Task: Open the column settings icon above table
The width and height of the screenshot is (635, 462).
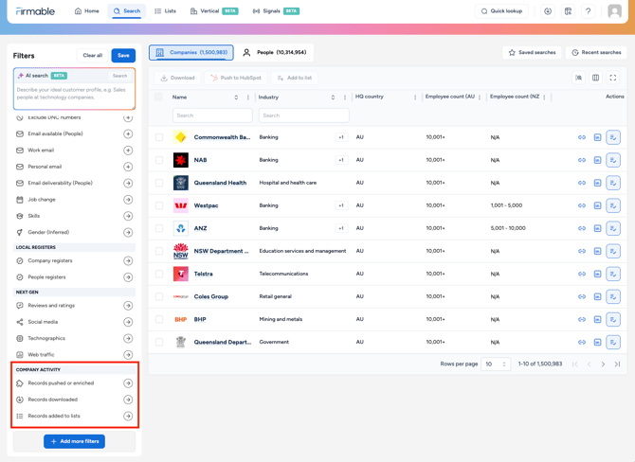Action: 596,78
